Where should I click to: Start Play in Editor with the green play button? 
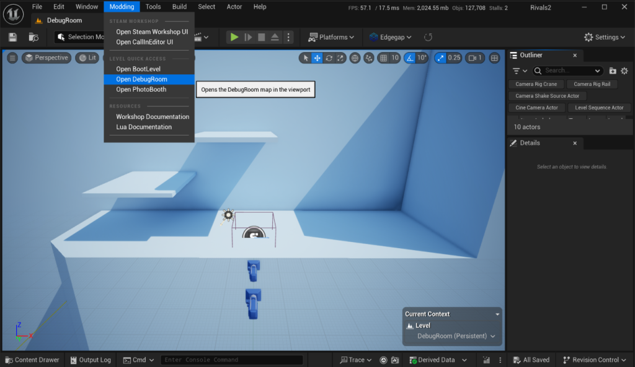pyautogui.click(x=234, y=37)
